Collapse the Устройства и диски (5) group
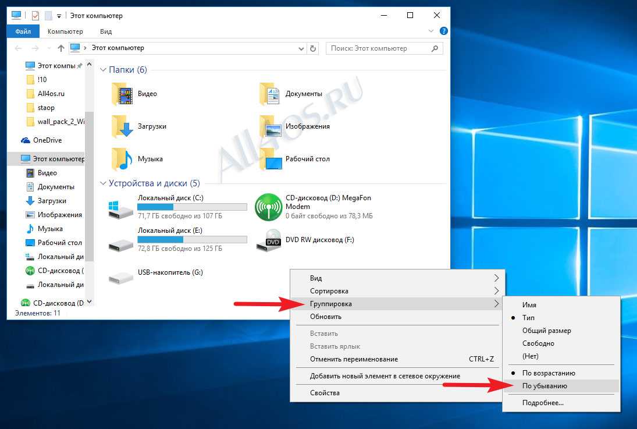This screenshot has width=637, height=429. (x=103, y=183)
